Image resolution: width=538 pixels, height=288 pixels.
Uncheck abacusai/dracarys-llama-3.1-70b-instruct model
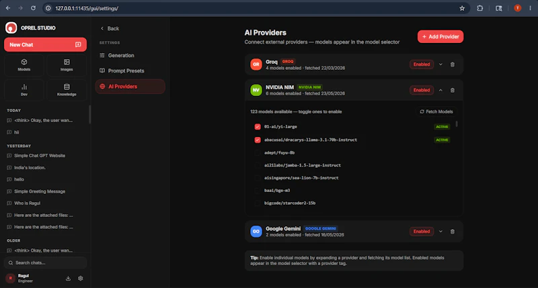coord(258,140)
